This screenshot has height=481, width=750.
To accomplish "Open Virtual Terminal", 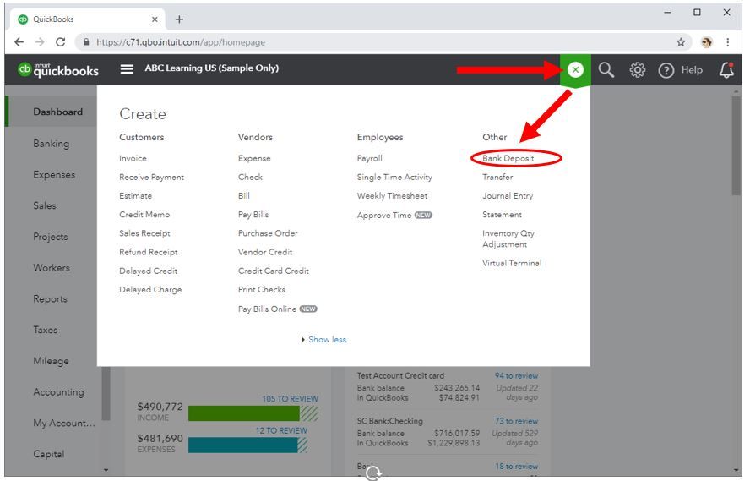I will 512,263.
